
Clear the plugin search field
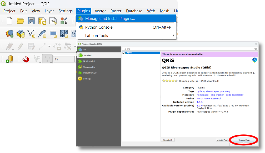255,49
